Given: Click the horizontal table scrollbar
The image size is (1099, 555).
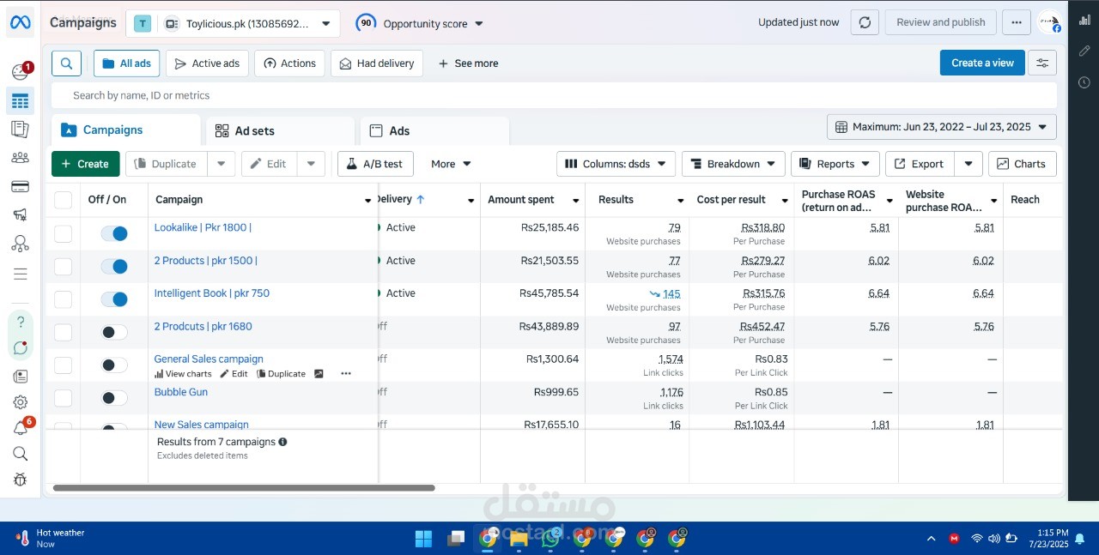Looking at the screenshot, I should [x=244, y=487].
